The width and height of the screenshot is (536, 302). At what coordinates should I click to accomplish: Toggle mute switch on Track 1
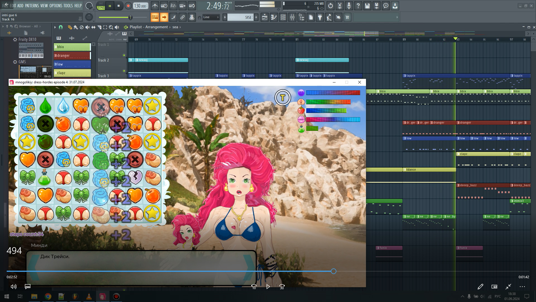pos(124,55)
